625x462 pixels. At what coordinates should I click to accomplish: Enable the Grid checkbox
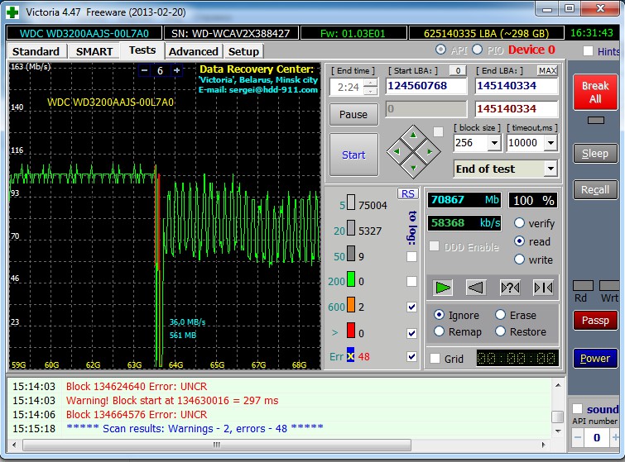click(x=435, y=358)
